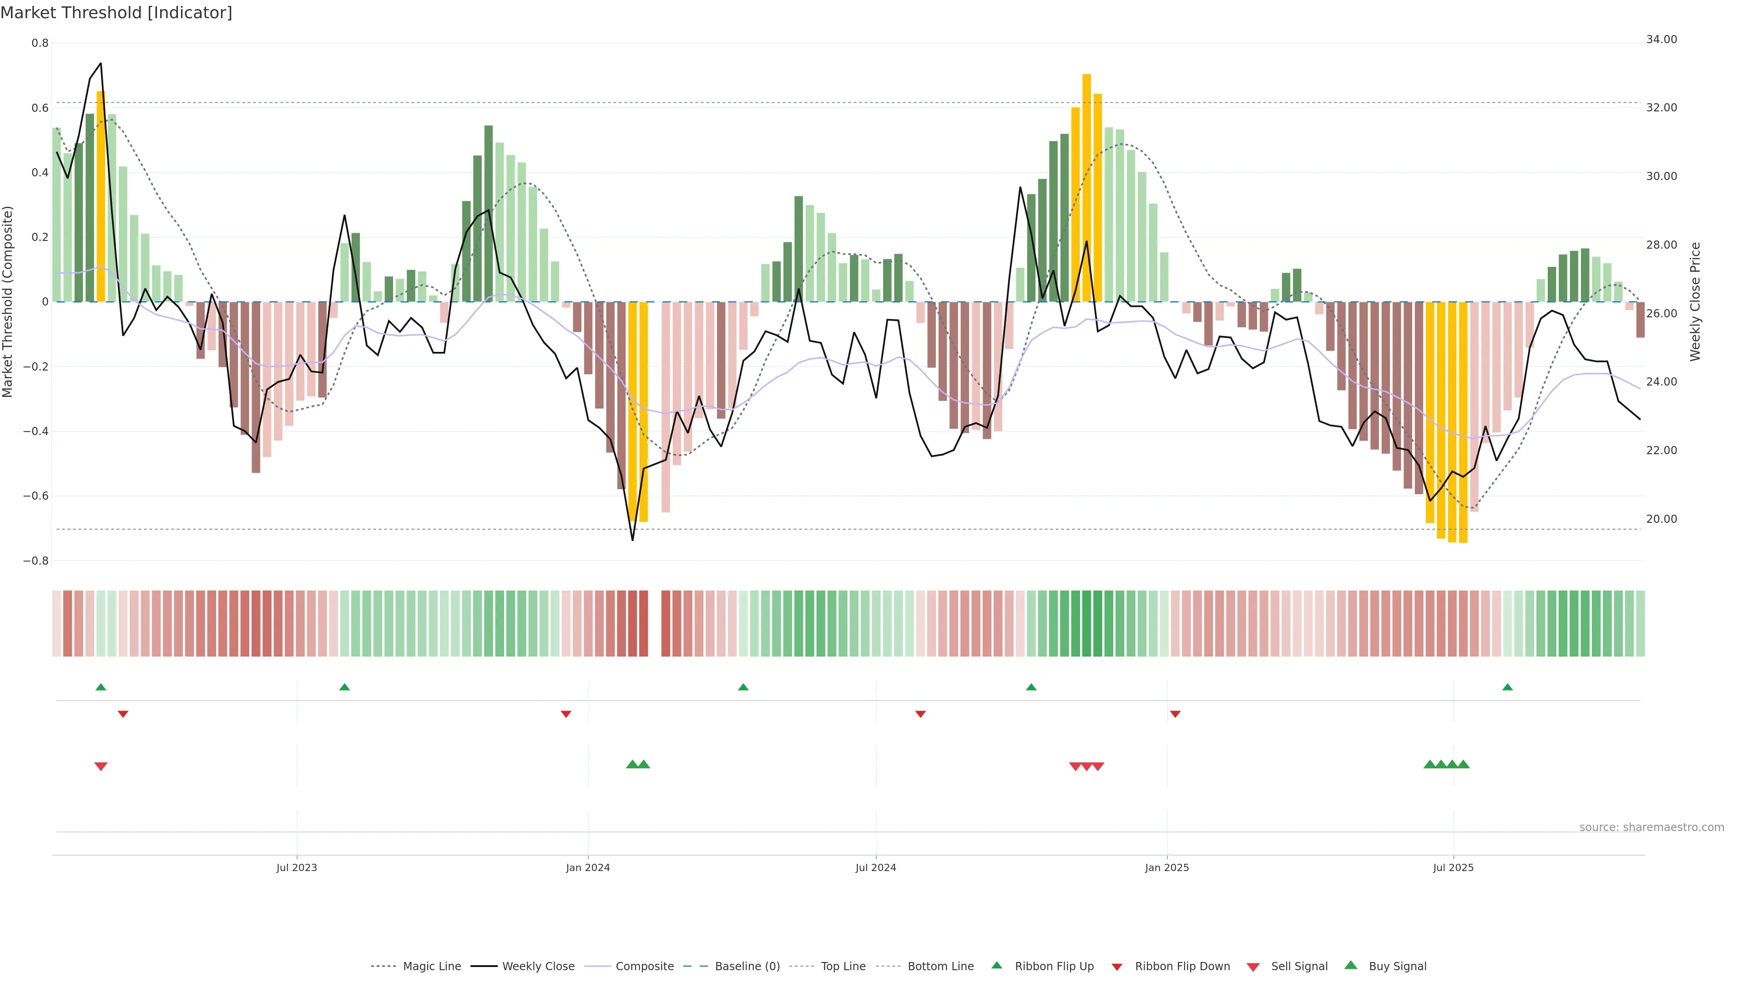Click Ribbon Flip Down marker after Jul 2024

[x=920, y=714]
